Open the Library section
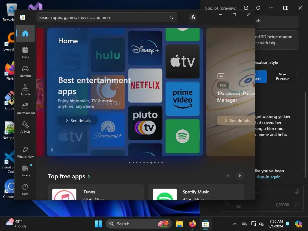Viewport: 308px width, 231px height. (25, 171)
